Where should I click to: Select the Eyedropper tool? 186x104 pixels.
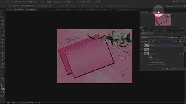pos(3,31)
